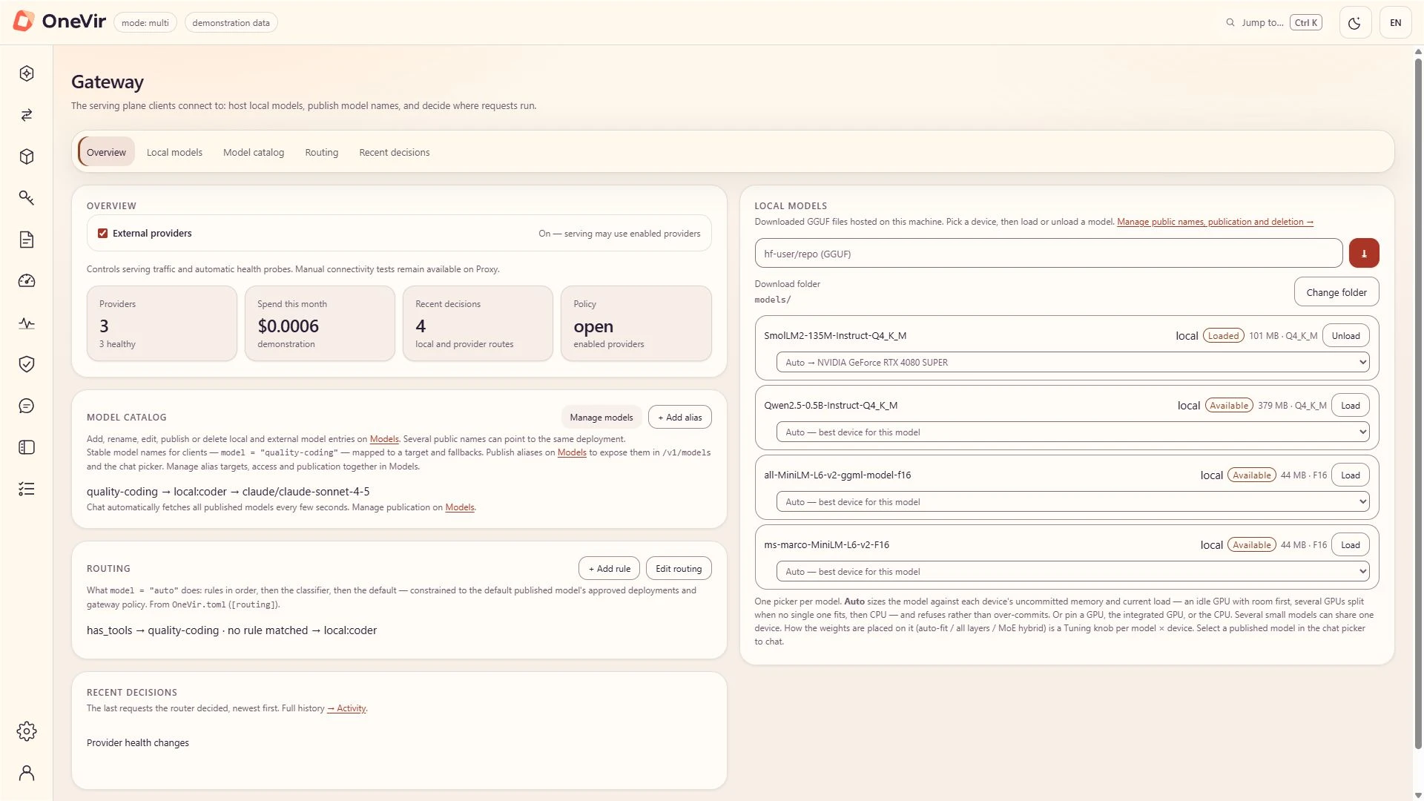Image resolution: width=1424 pixels, height=801 pixels.
Task: Open the document icon in sidebar
Action: click(x=27, y=240)
